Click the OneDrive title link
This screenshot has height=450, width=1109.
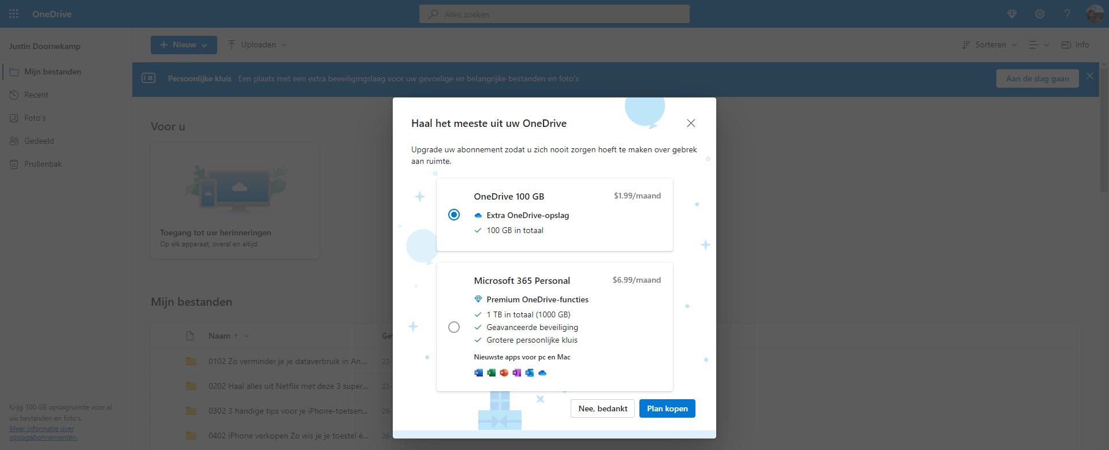pos(52,14)
